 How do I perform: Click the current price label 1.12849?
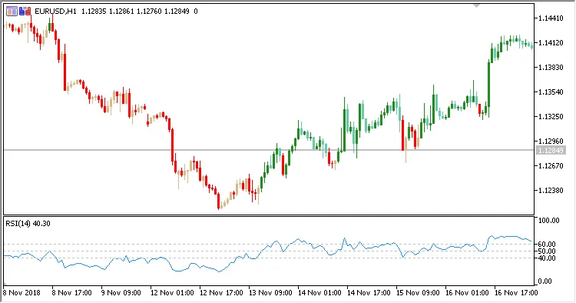click(x=551, y=151)
